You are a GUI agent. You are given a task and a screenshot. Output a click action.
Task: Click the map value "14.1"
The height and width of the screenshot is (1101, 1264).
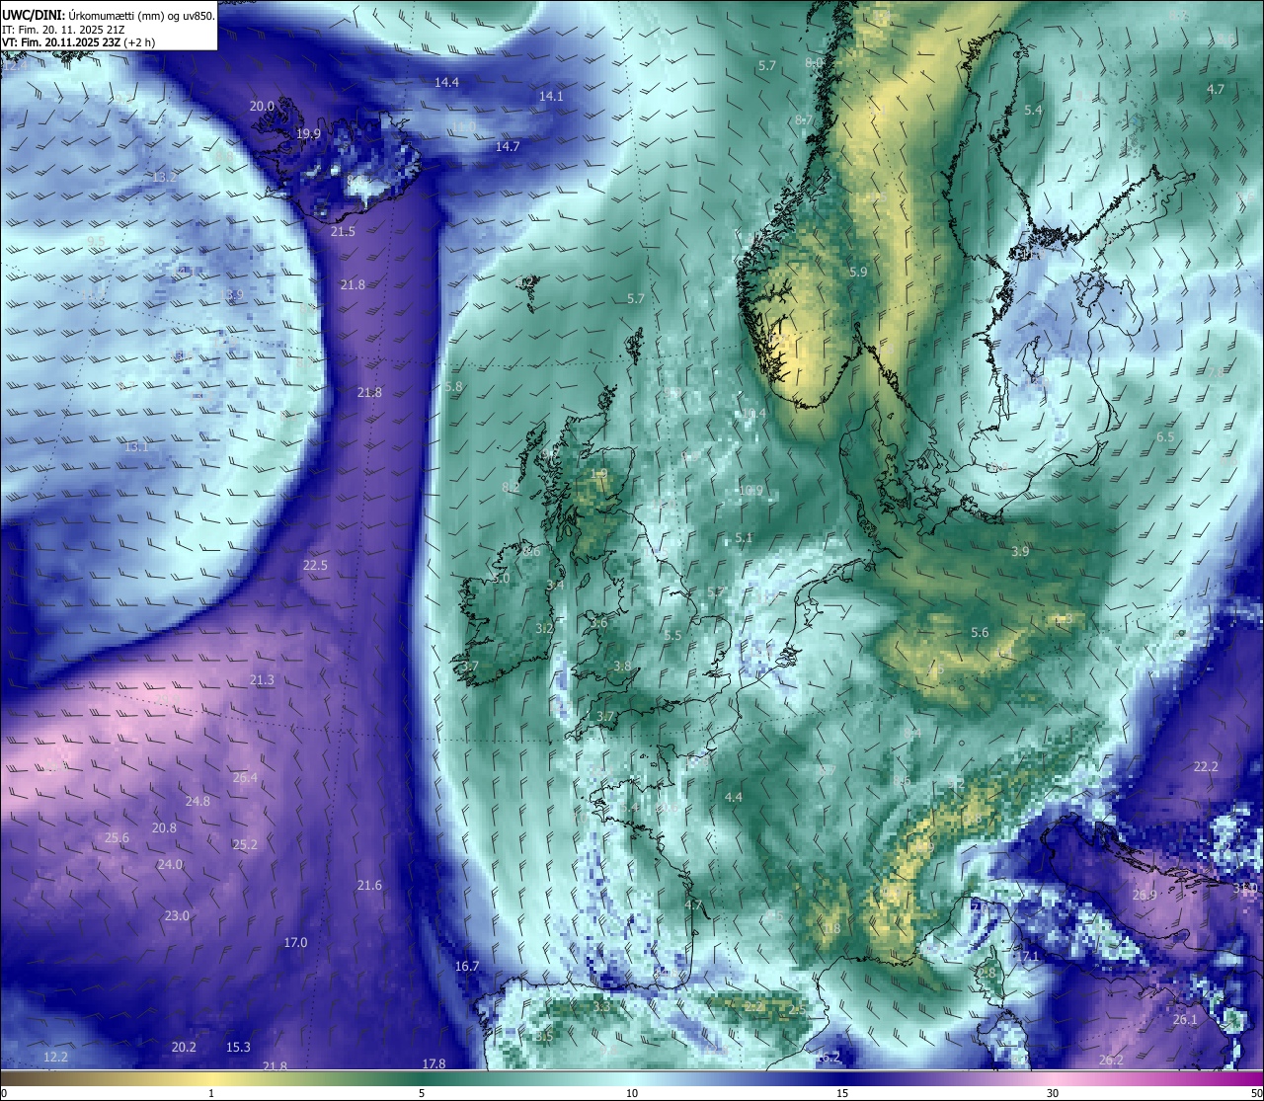coord(551,96)
